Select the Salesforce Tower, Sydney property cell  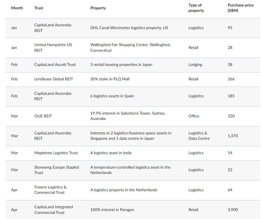click(x=128, y=116)
